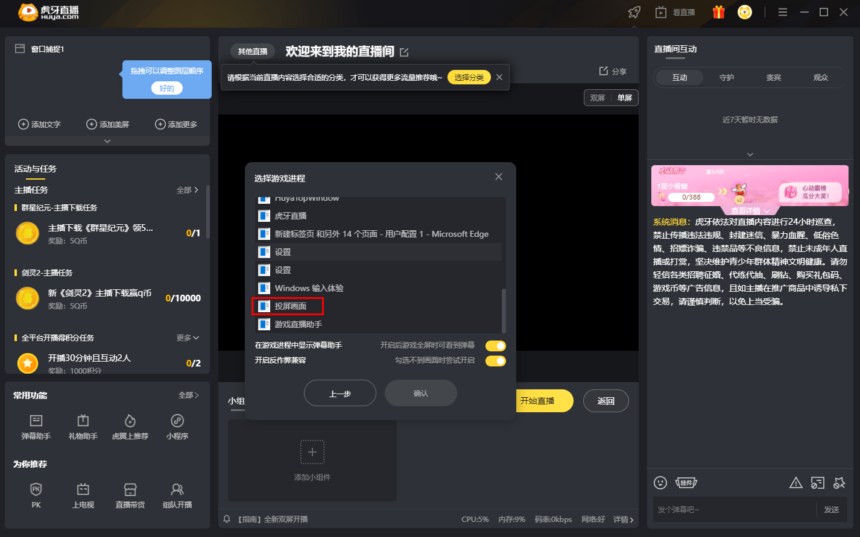The image size is (860, 537).
Task: Click the rocket icon in title bar
Action: (x=634, y=12)
